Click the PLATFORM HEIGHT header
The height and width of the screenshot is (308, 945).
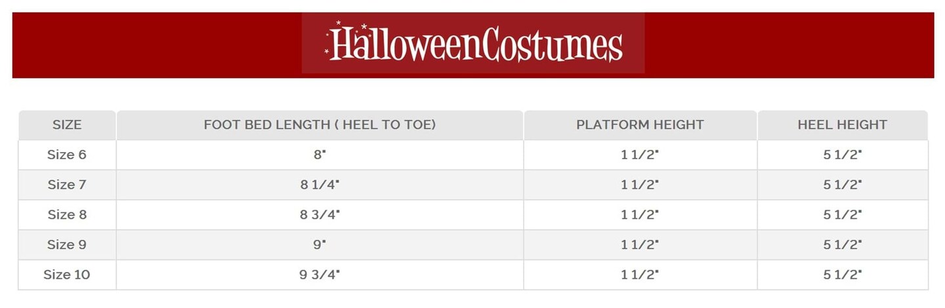pyautogui.click(x=640, y=125)
